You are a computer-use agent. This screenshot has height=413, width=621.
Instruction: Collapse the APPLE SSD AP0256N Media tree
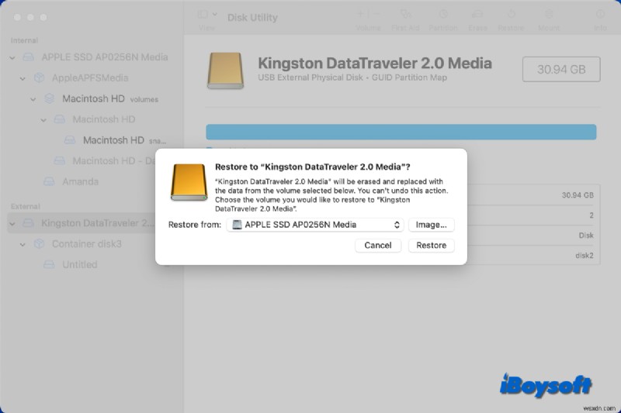12,57
